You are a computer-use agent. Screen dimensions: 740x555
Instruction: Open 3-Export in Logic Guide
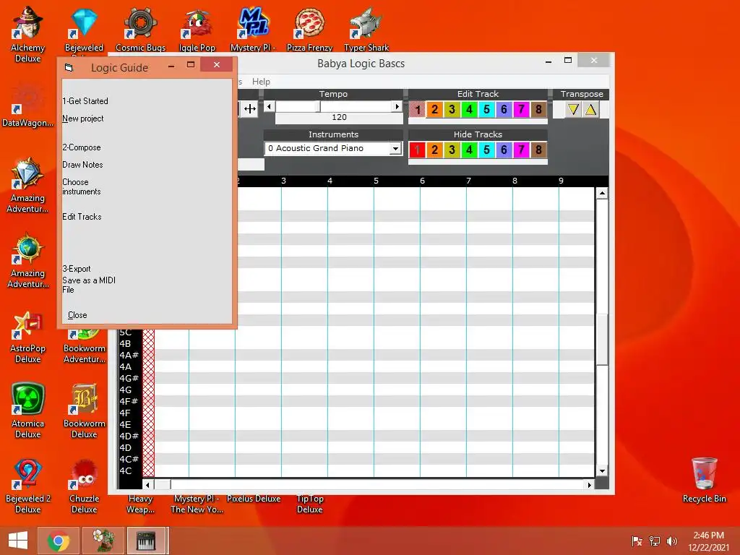click(76, 269)
